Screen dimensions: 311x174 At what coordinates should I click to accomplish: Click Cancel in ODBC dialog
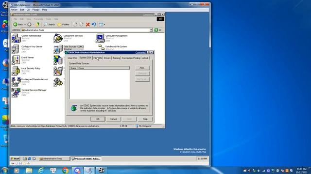(x=114, y=119)
